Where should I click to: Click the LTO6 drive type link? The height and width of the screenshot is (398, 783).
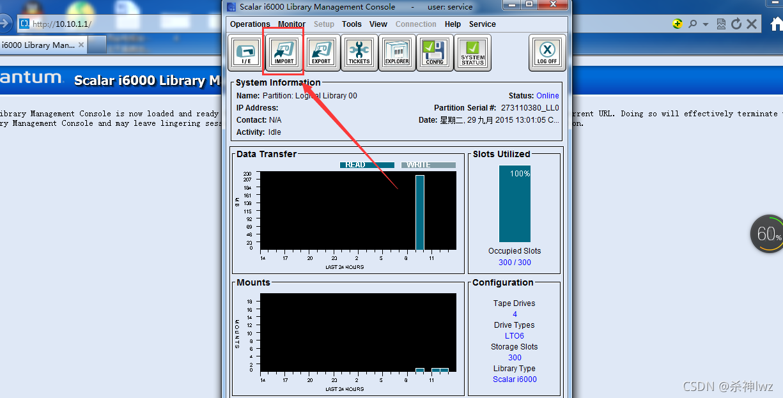(x=515, y=336)
